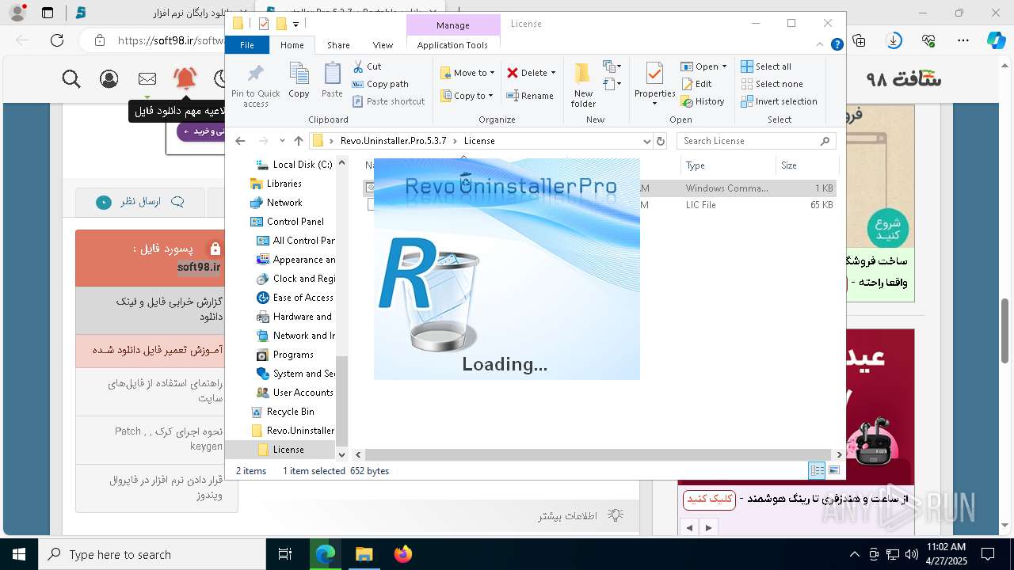Open Explorer Help question mark

(837, 45)
